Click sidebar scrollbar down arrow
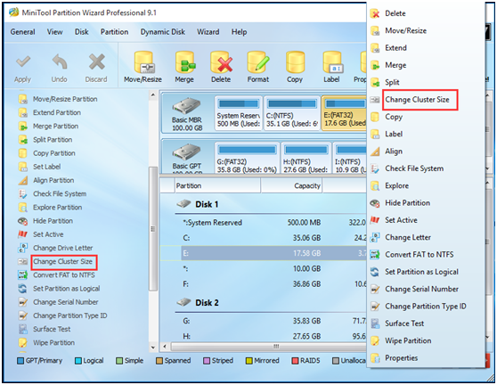Viewport: 497px width, 385px height. 153,348
